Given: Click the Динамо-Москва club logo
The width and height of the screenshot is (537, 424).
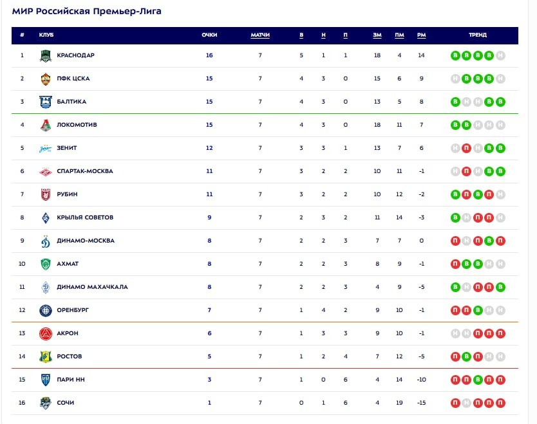Looking at the screenshot, I should (x=46, y=241).
